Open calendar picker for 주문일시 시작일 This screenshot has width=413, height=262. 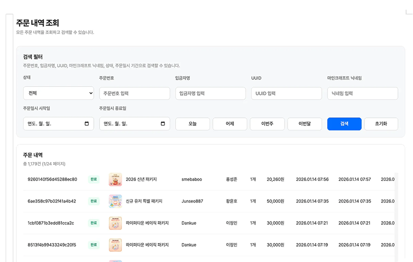coord(87,124)
